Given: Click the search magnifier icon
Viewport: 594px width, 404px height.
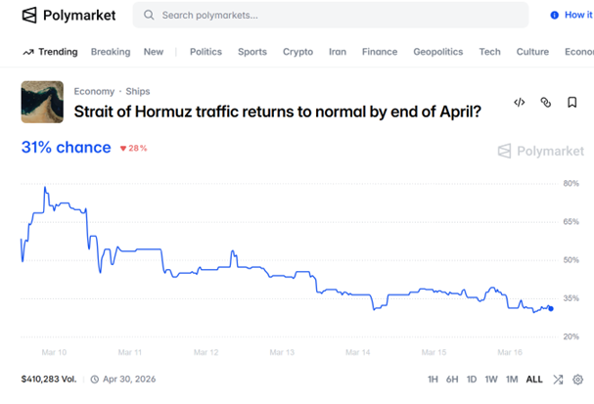Looking at the screenshot, I should point(149,16).
